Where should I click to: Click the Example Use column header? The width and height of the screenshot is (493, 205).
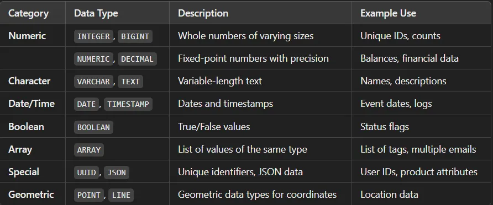pos(389,13)
